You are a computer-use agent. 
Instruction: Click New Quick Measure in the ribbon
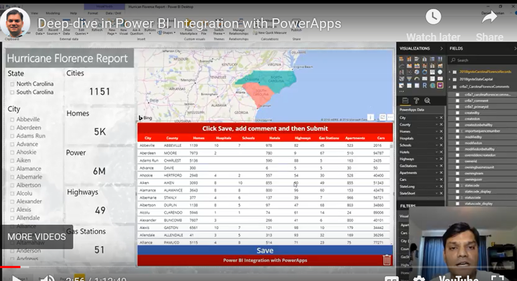[270, 33]
